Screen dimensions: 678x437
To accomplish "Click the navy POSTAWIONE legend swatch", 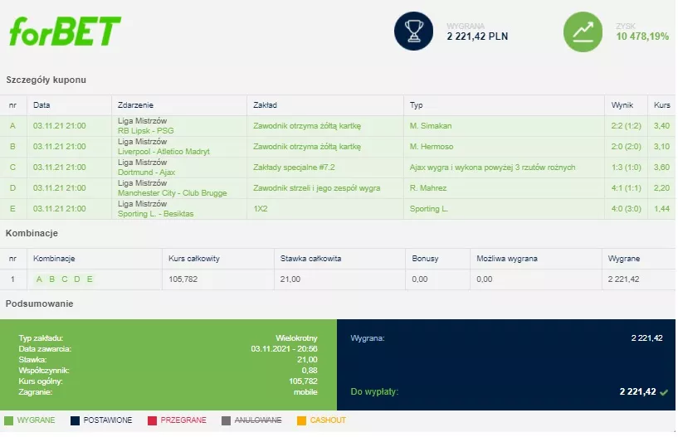I will tap(76, 420).
